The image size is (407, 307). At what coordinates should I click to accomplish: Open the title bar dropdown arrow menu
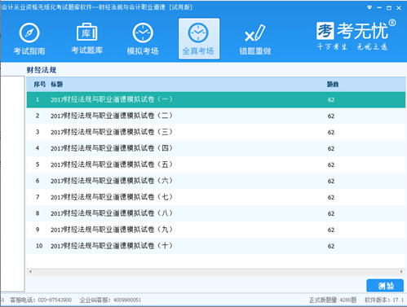click(x=369, y=7)
